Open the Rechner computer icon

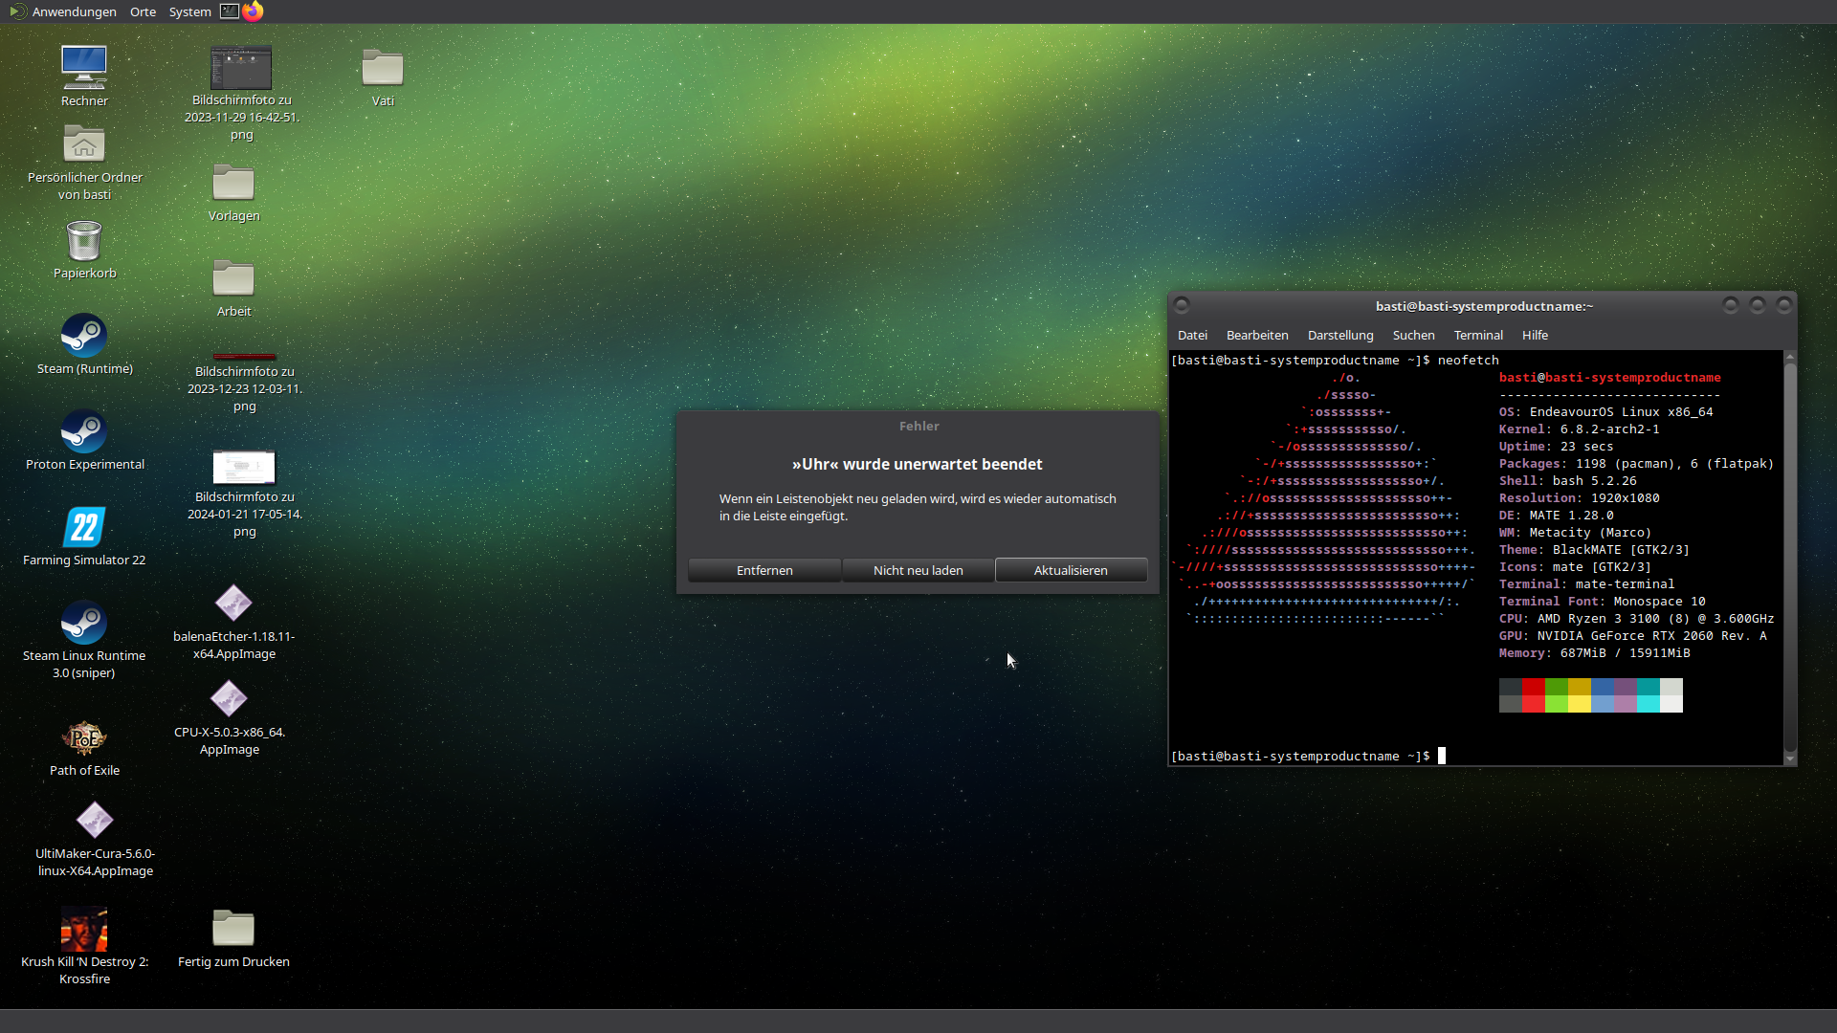pyautogui.click(x=84, y=67)
